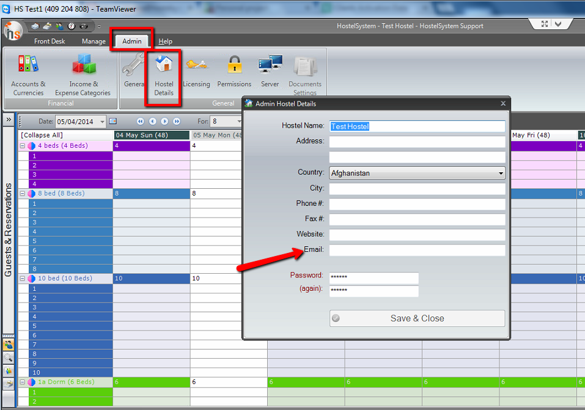Viewport: 585px width, 410px height.
Task: Open Hostel Details from ribbon
Action: [x=164, y=76]
